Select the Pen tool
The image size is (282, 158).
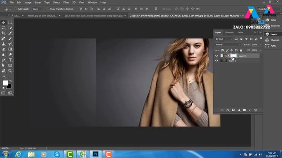3,60
